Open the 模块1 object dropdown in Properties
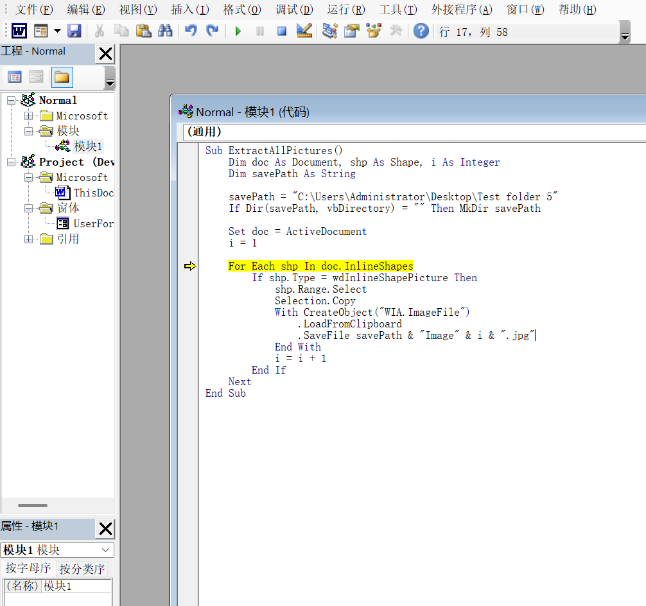The width and height of the screenshot is (646, 606). point(105,550)
